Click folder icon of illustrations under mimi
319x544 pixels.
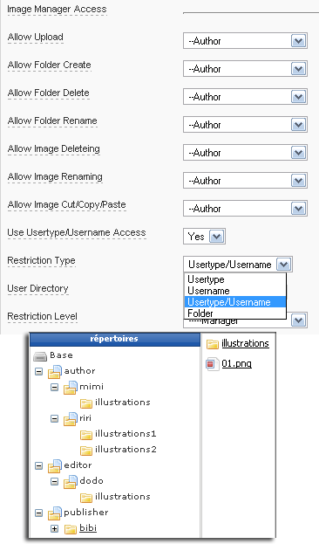tap(86, 403)
